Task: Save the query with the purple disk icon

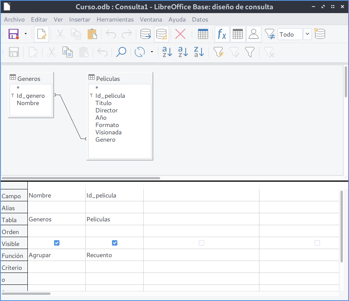Action: pyautogui.click(x=14, y=34)
